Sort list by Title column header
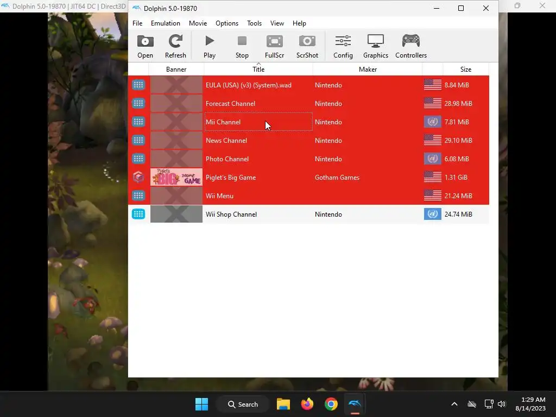 click(x=258, y=69)
